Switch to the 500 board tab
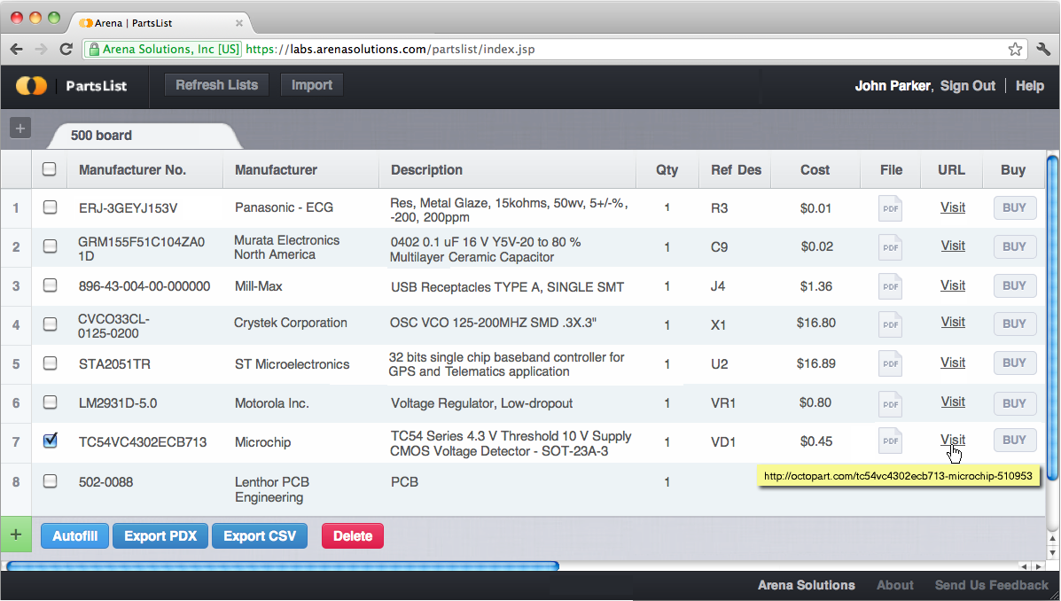Screen dimensions: 1061x601 pyautogui.click(x=144, y=136)
